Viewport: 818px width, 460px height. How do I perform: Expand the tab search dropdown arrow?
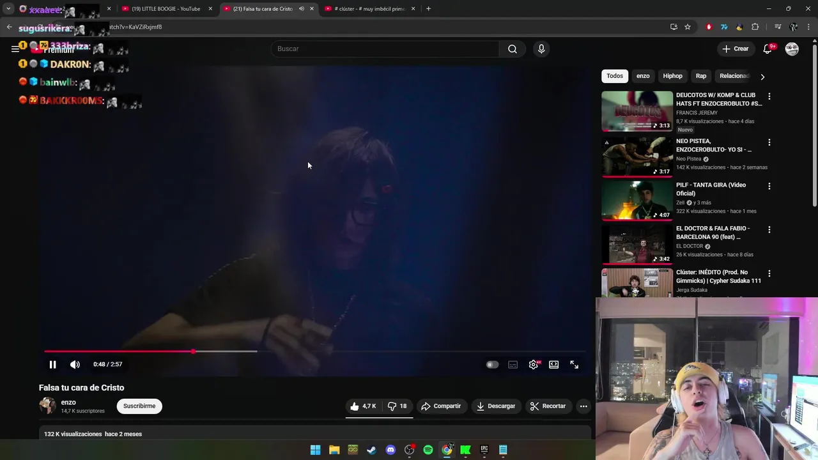8,9
